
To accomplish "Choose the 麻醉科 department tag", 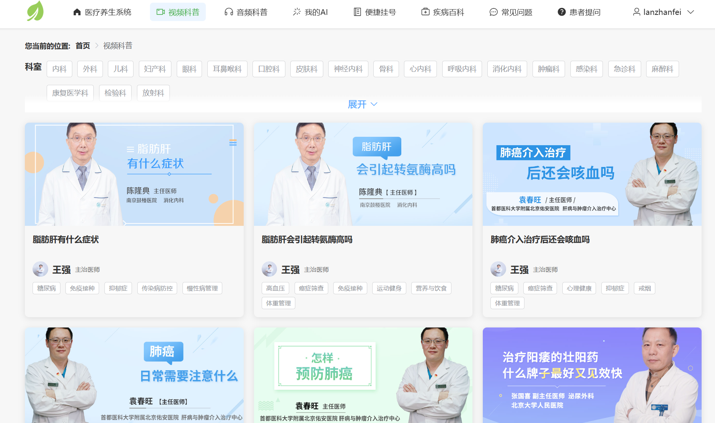I will click(663, 69).
